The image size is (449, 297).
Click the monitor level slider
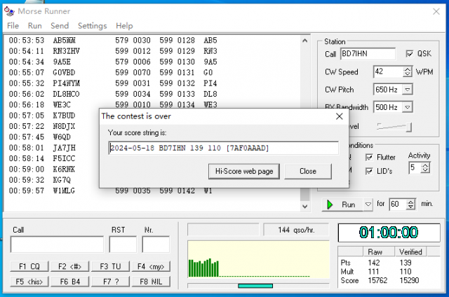tap(394, 127)
